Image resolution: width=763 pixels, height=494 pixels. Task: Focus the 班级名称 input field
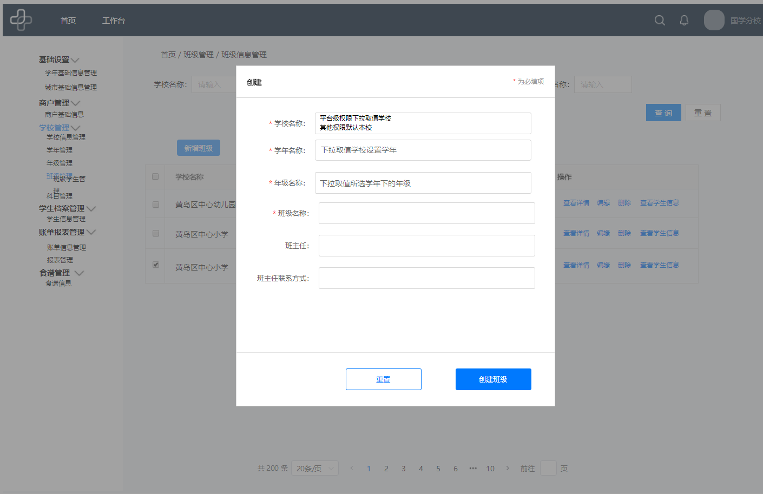click(x=427, y=213)
